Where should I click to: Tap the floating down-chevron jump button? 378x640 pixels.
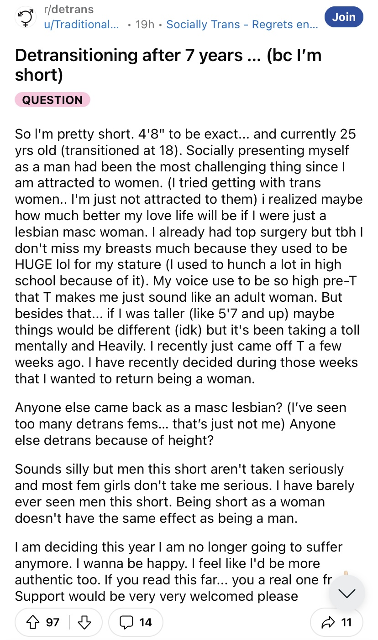click(347, 594)
